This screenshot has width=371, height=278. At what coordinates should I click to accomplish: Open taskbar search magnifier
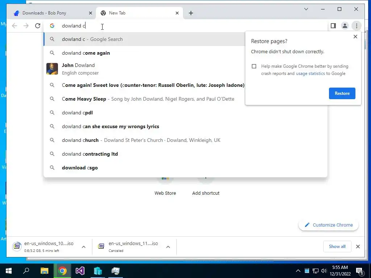(x=26, y=271)
